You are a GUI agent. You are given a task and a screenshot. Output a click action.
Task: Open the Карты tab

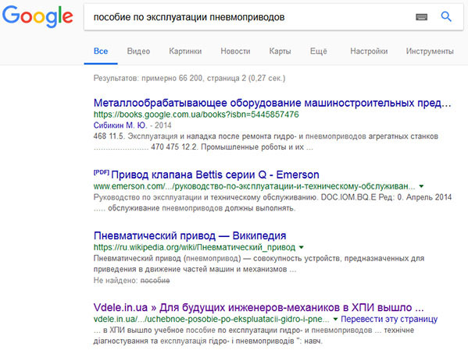280,51
